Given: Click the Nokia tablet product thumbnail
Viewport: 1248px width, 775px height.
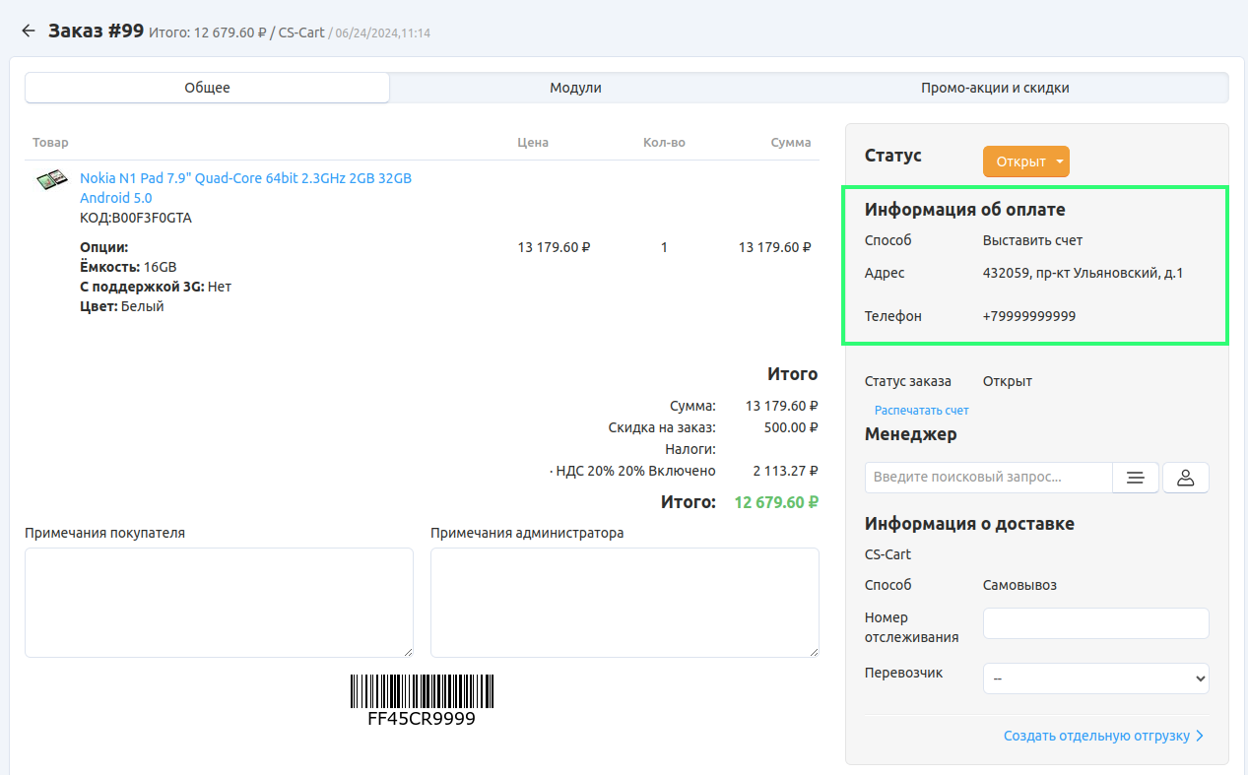Looking at the screenshot, I should coord(51,181).
